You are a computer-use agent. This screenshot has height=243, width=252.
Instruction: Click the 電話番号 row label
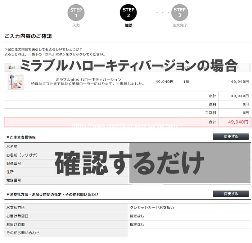[x=14, y=180]
